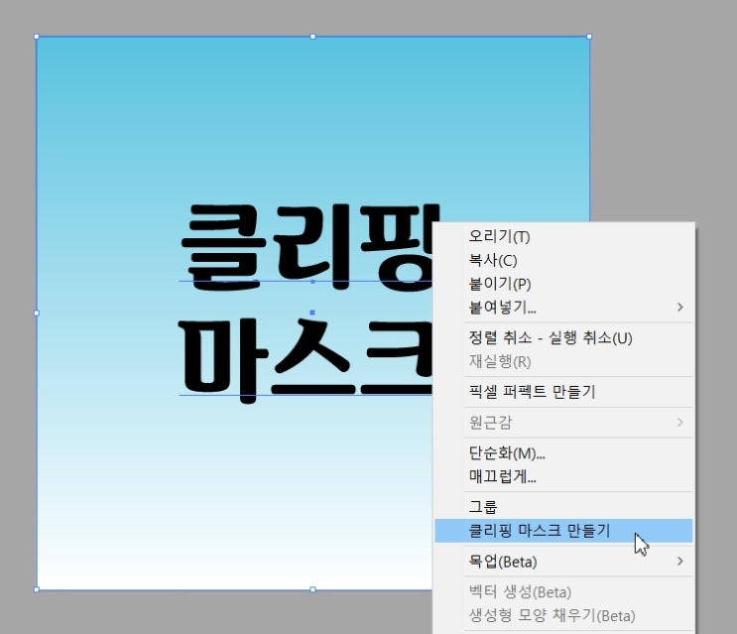The image size is (737, 634).
Task: Click the top-right selection handle
Action: click(x=589, y=37)
